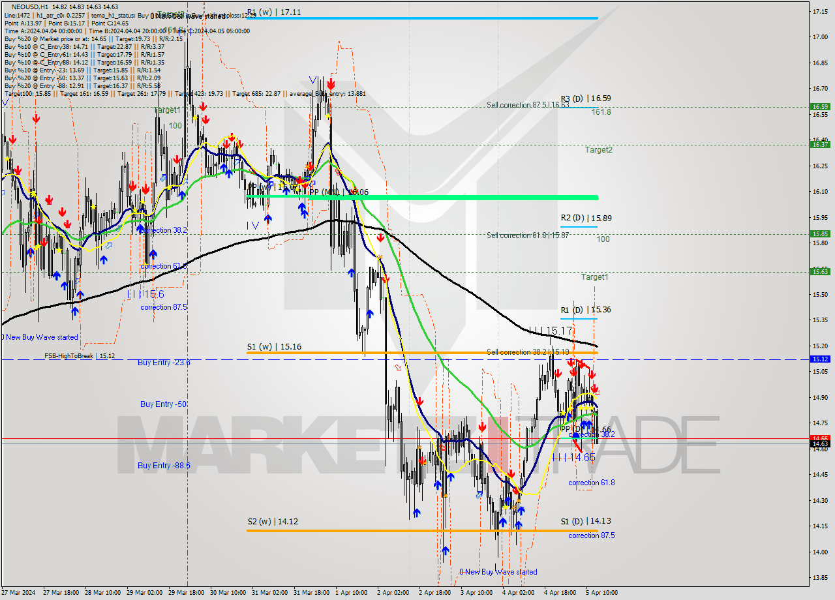Click the 'R3 (D) | 16.59' pivot label
835x600 pixels.
click(x=586, y=98)
